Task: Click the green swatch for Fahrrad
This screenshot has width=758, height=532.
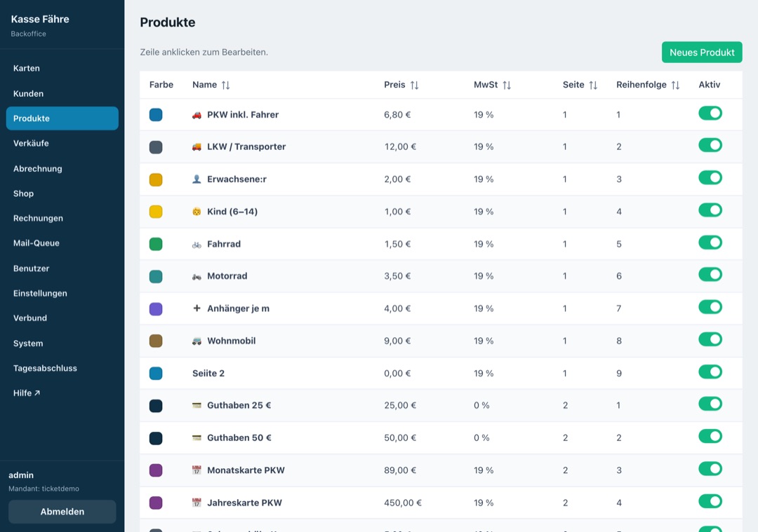Action: coord(156,245)
